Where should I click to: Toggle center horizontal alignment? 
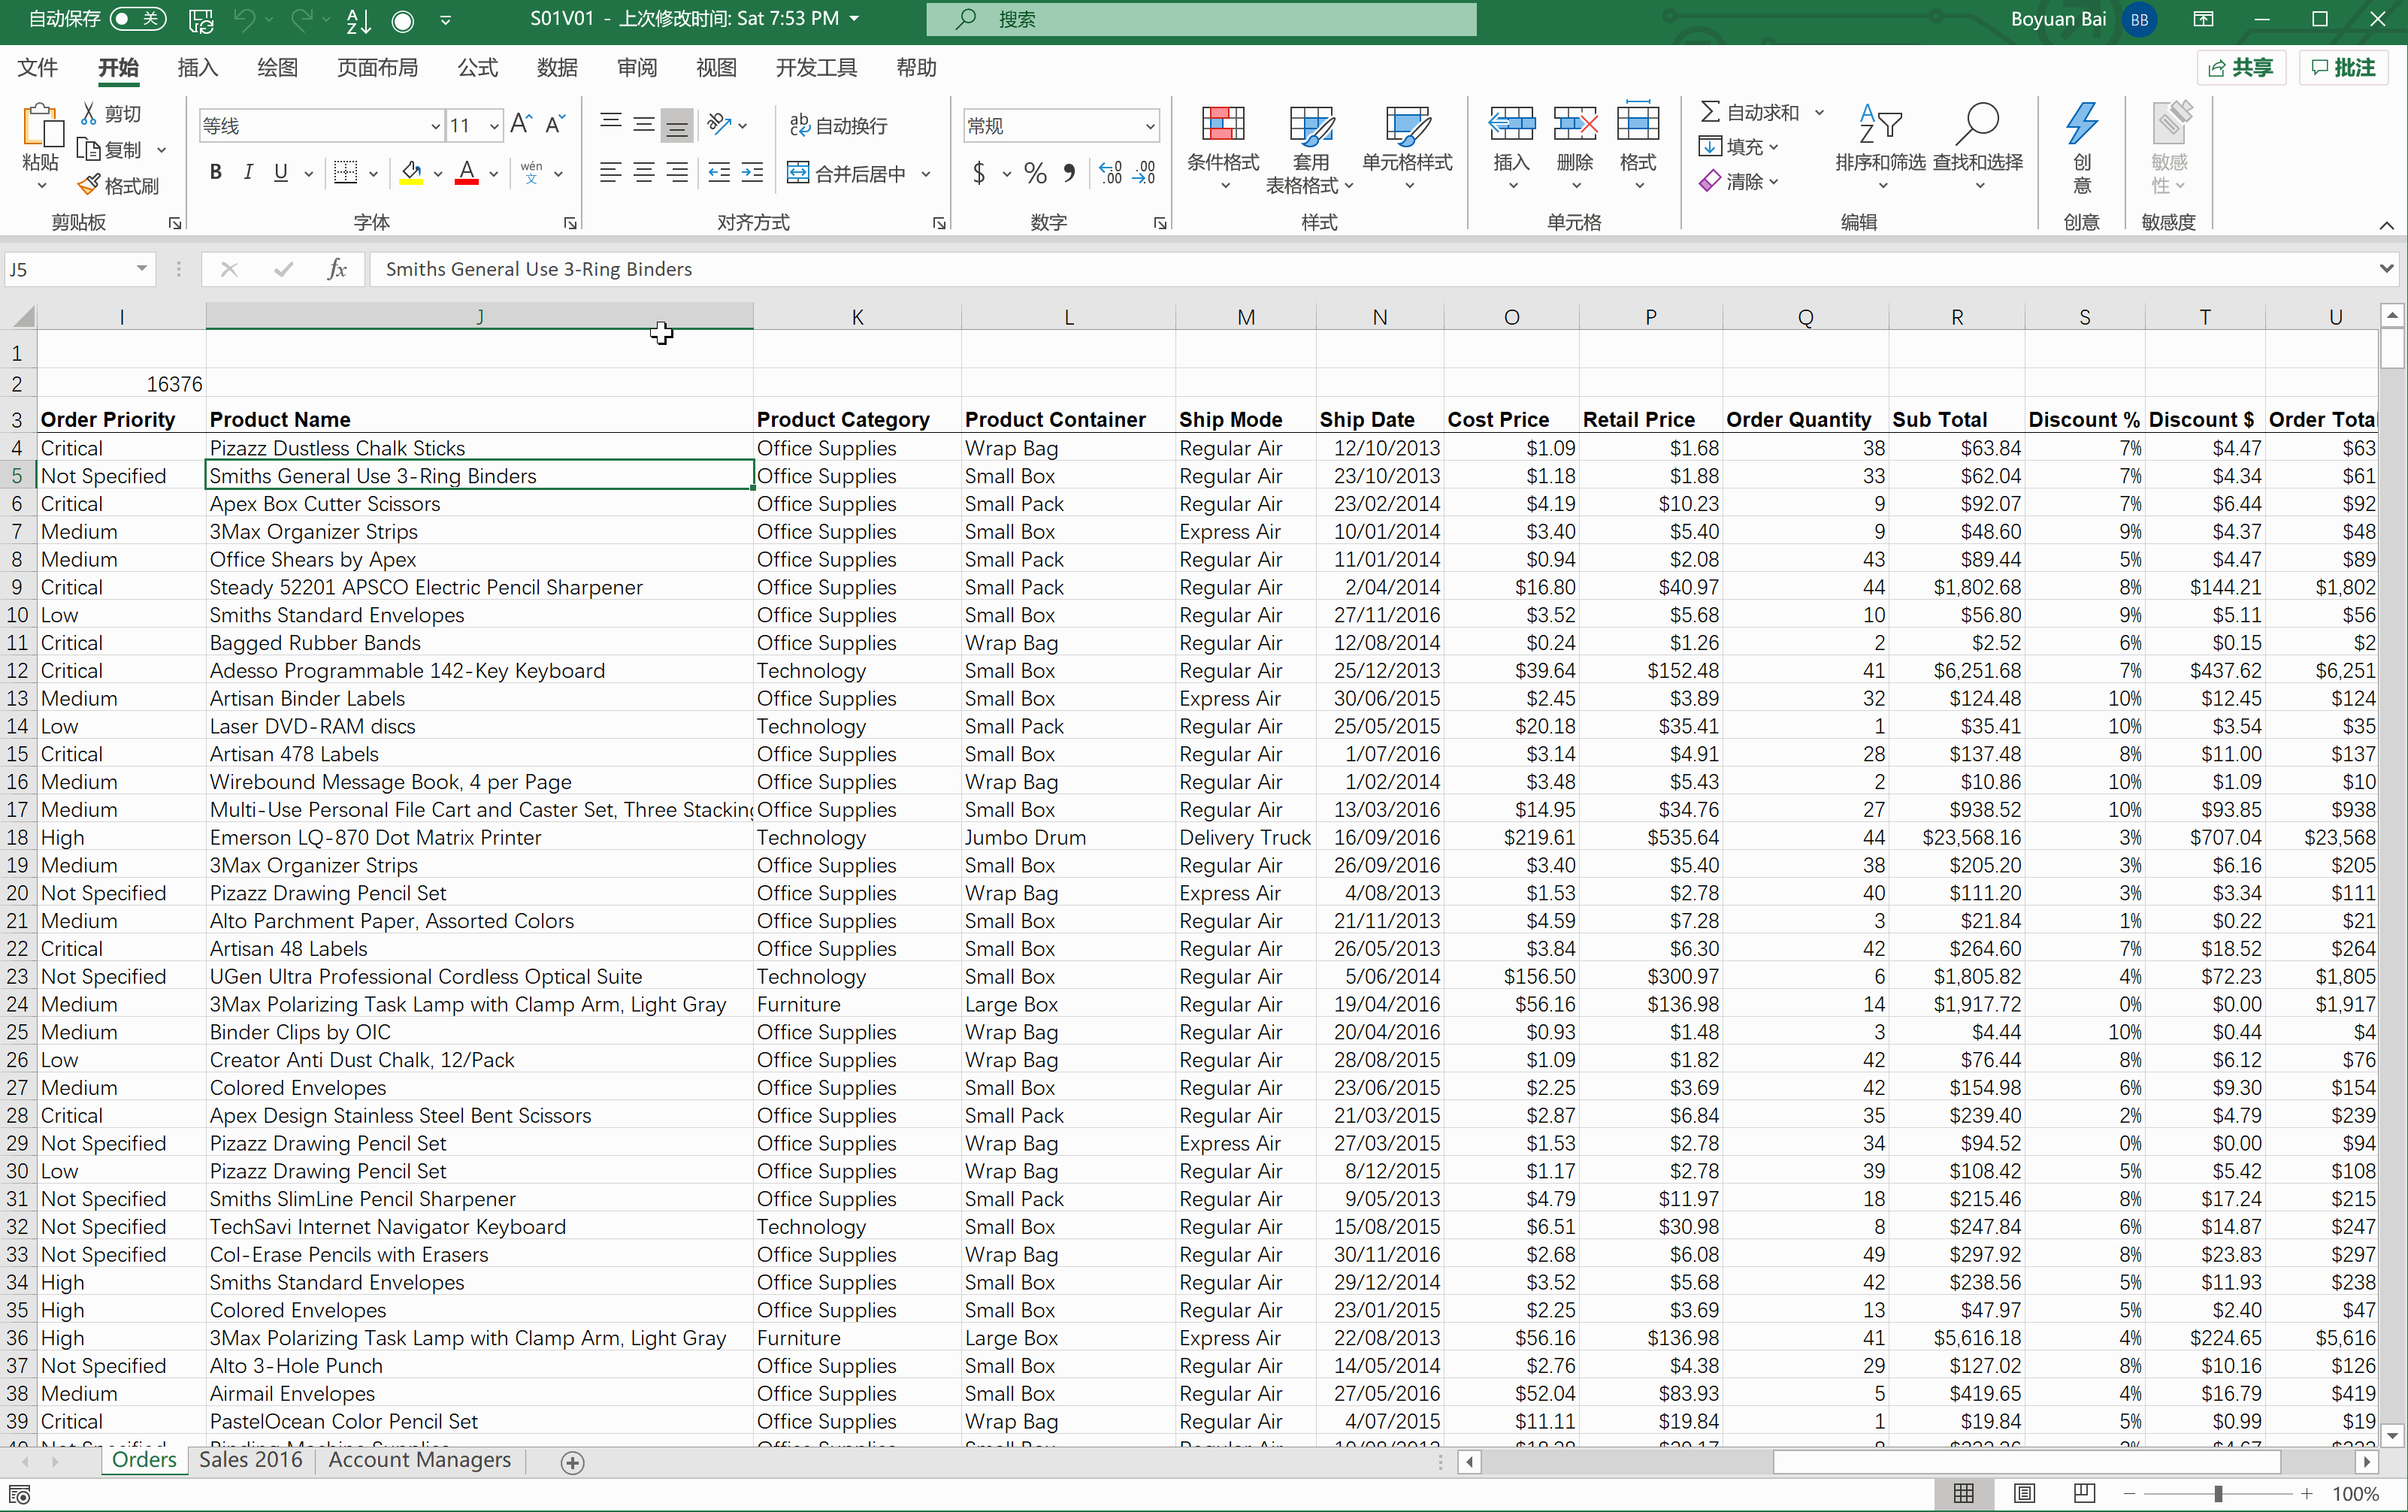[x=644, y=173]
